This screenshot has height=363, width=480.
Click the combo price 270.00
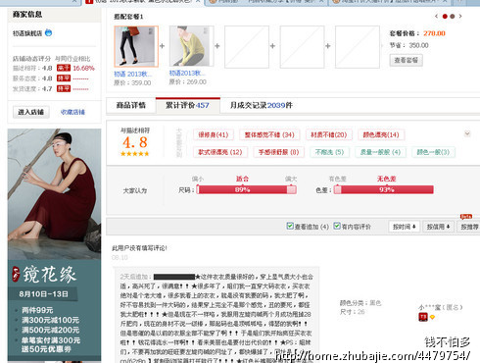tap(434, 33)
